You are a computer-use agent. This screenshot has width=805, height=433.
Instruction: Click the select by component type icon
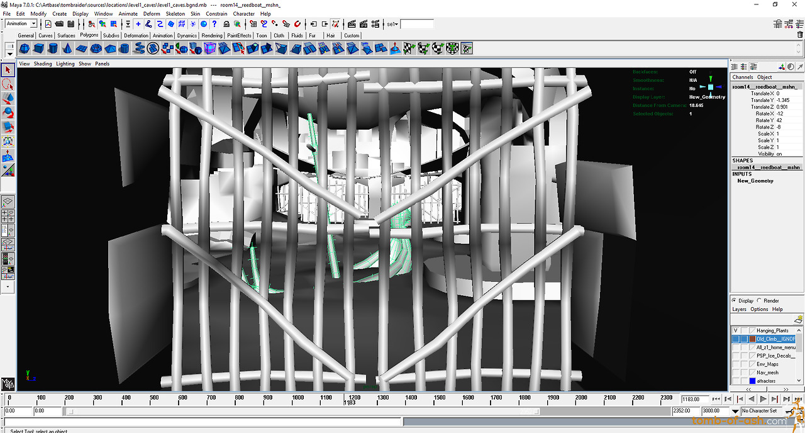tap(114, 24)
